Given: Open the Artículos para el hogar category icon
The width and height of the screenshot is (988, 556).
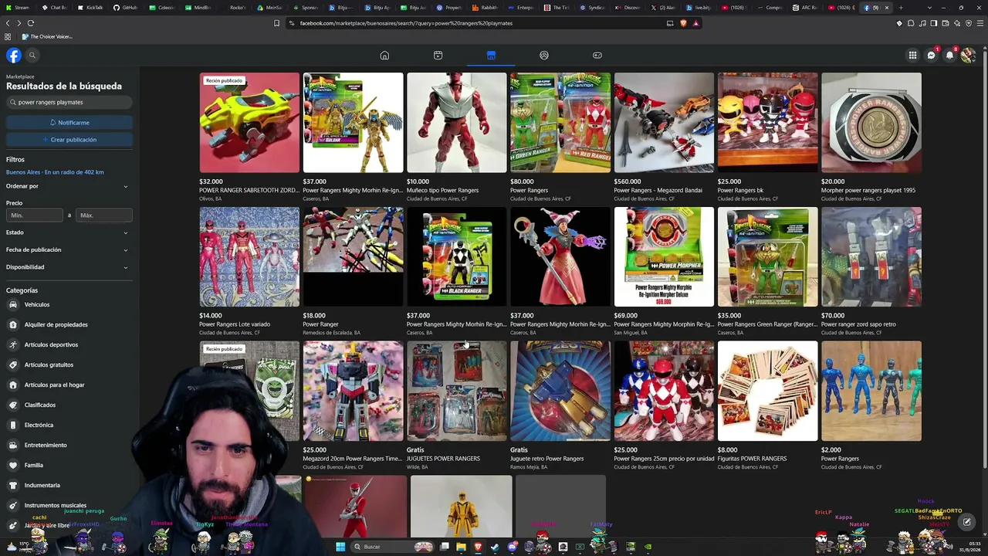Looking at the screenshot, I should 13,385.
